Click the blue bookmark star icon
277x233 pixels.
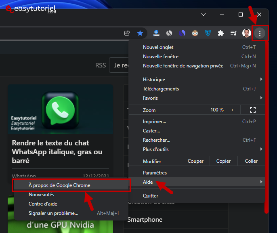140,33
